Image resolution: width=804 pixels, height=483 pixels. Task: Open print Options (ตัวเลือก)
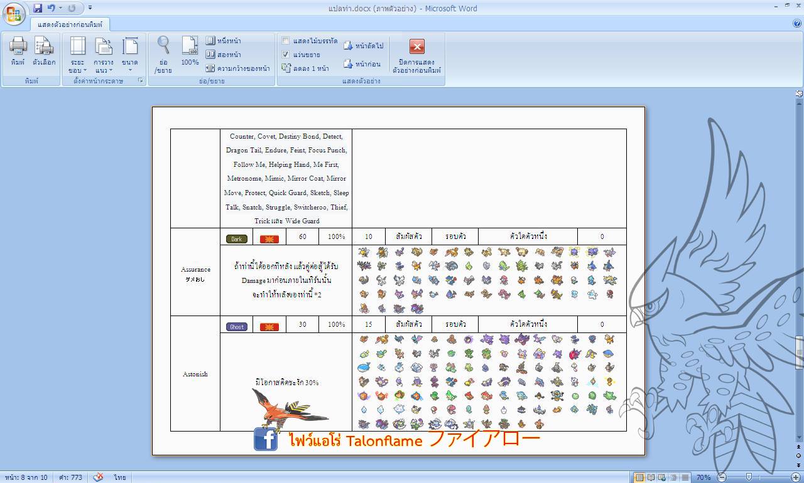click(44, 51)
